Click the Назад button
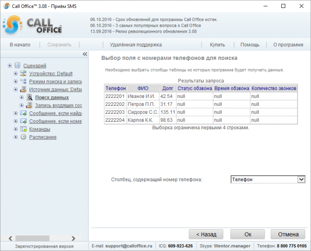Image resolution: width=311 pixels, height=251 pixels. tap(206, 234)
